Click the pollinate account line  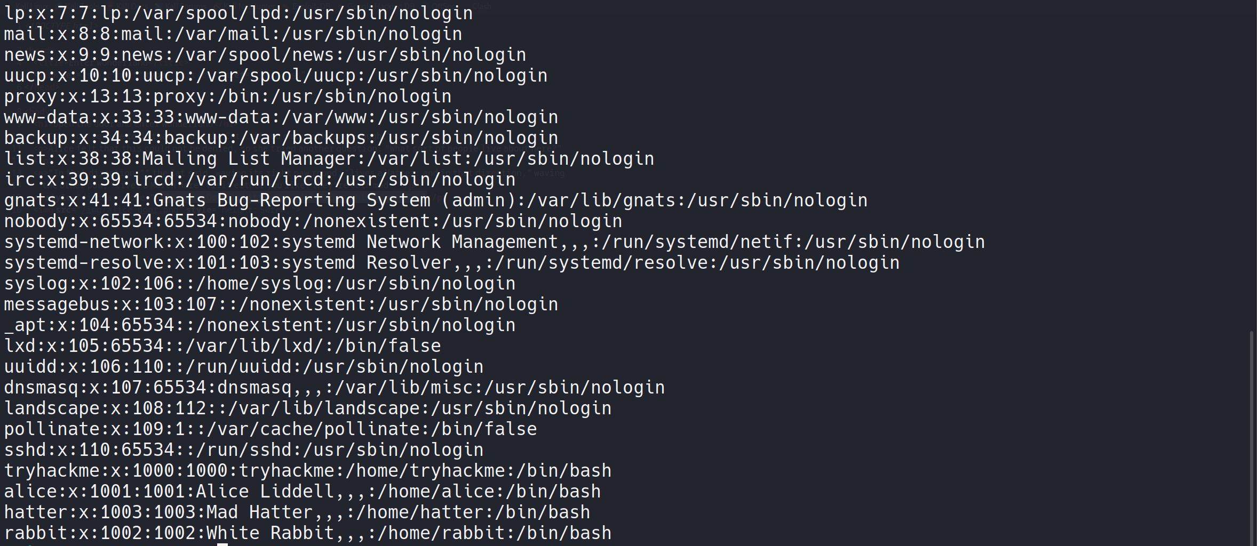point(270,429)
